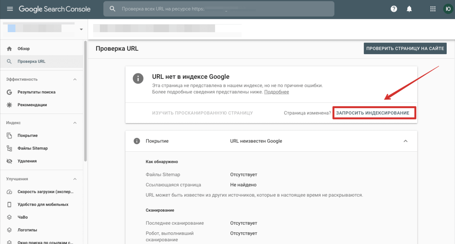Click the 'URL неизвестен Google' status text
This screenshot has height=244, width=455.
click(x=256, y=141)
